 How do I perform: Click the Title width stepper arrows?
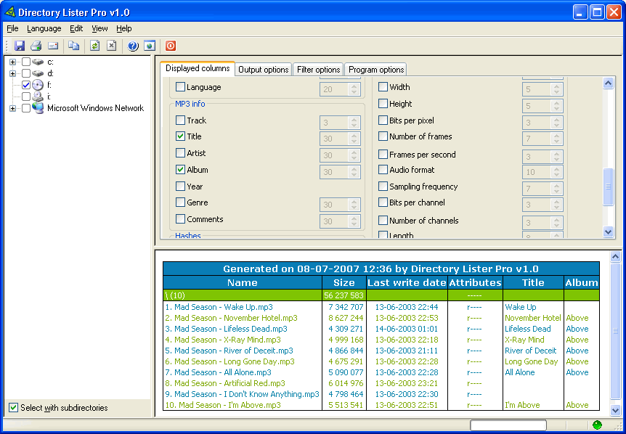[354, 139]
